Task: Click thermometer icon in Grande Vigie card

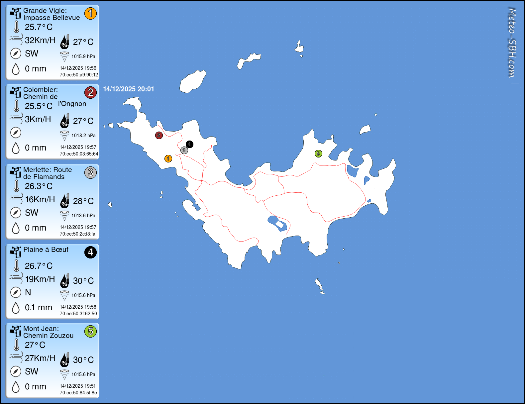Action: [x=16, y=27]
